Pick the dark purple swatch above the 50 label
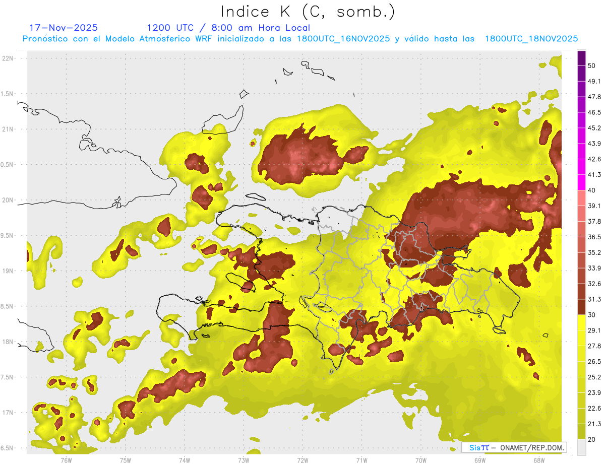This screenshot has height=467, width=605. click(581, 58)
